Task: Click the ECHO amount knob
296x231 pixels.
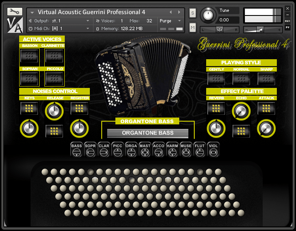Action: click(241, 111)
